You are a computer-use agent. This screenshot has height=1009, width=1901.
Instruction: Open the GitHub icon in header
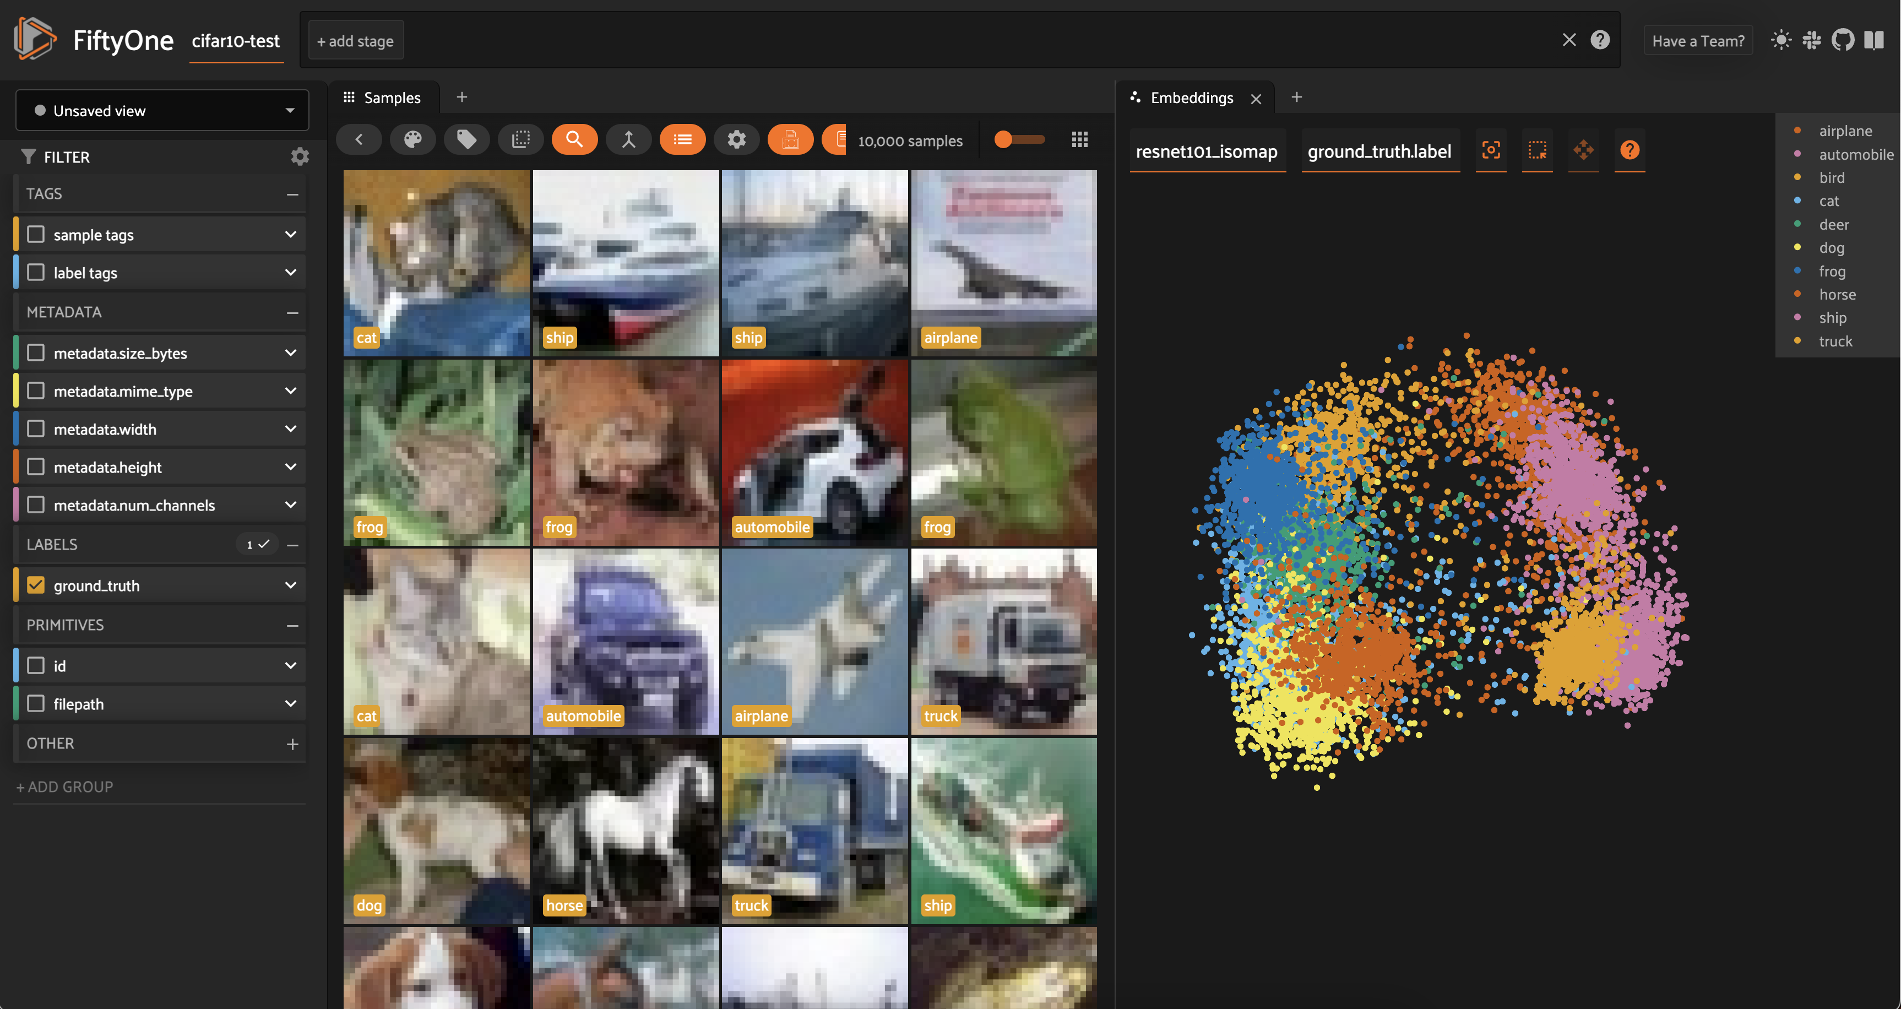coord(1843,40)
